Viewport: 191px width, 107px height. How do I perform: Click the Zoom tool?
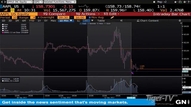[x=107, y=23]
